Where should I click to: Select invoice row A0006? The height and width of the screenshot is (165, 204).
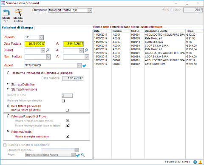point(148,53)
